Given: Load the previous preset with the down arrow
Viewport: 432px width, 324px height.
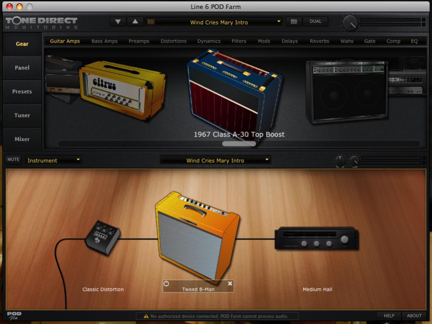Looking at the screenshot, I should click(118, 21).
